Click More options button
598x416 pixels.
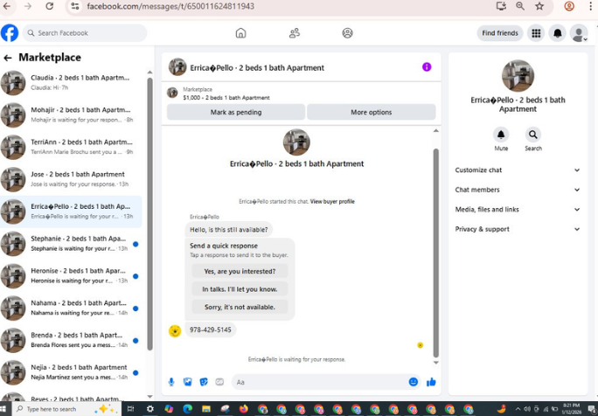(x=371, y=112)
